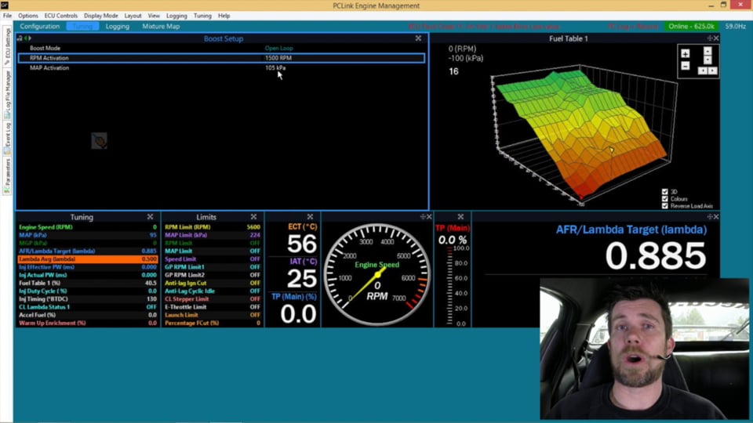Close the ECT/IAT readout panel
This screenshot has width=753, height=423.
[311, 217]
